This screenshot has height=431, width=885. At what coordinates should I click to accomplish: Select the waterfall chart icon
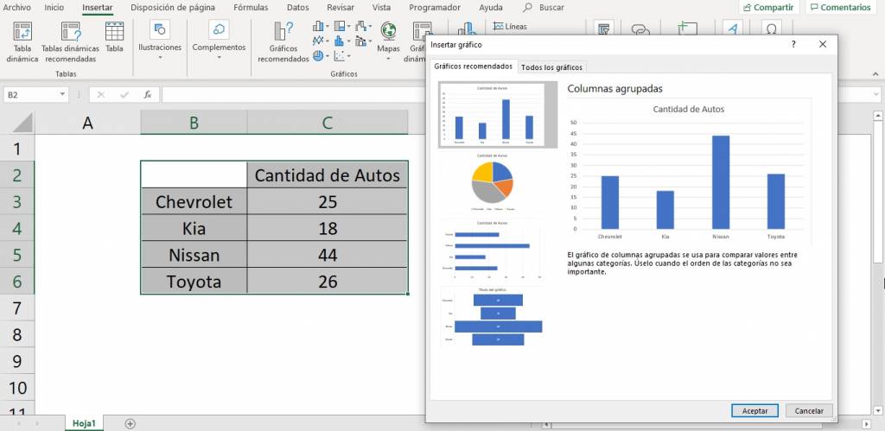pos(360,27)
